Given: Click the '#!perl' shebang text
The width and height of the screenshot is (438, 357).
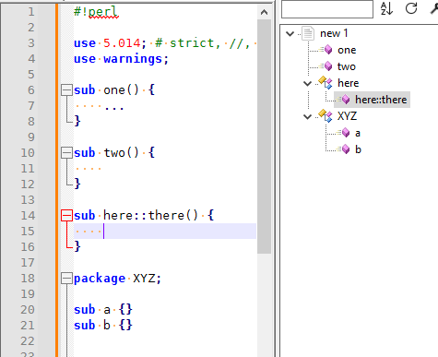Looking at the screenshot, I should coord(96,12).
